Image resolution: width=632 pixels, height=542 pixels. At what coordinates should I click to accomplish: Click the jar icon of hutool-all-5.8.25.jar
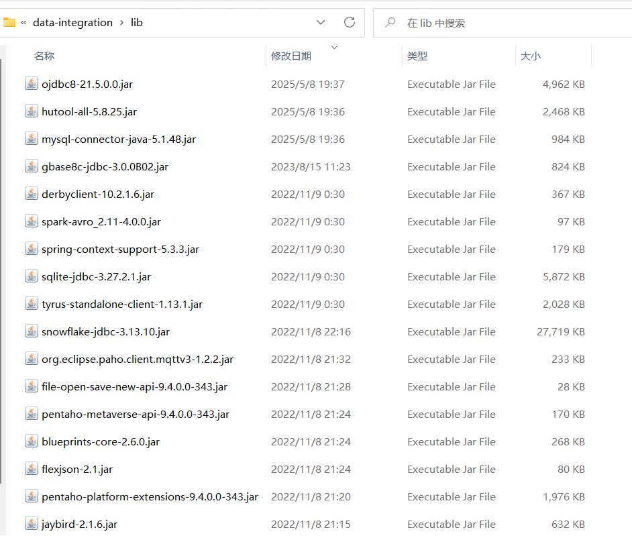[x=32, y=111]
